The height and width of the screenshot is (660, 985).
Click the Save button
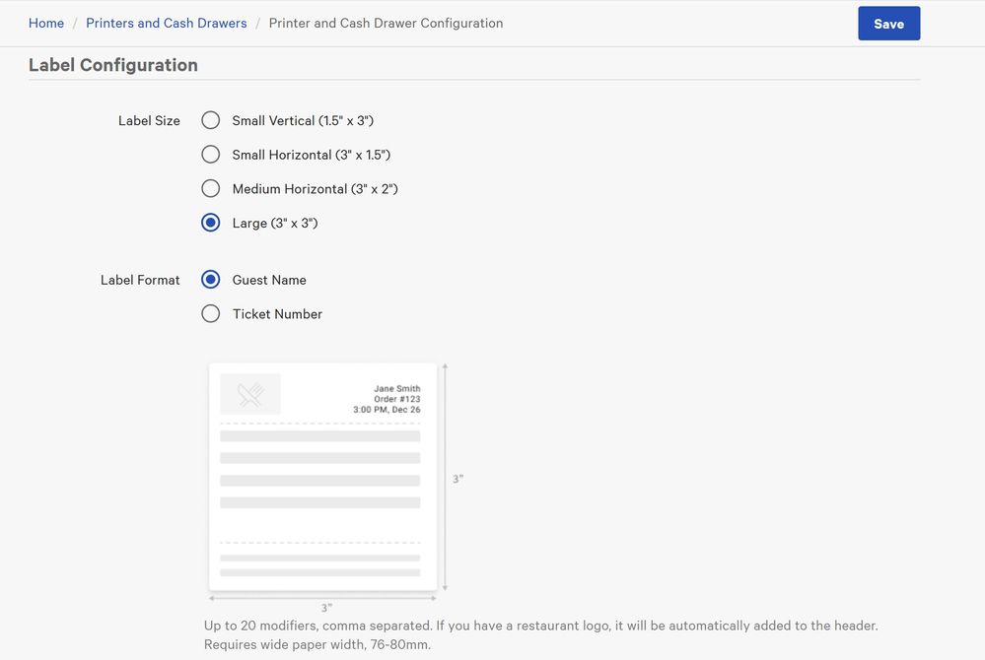click(888, 24)
